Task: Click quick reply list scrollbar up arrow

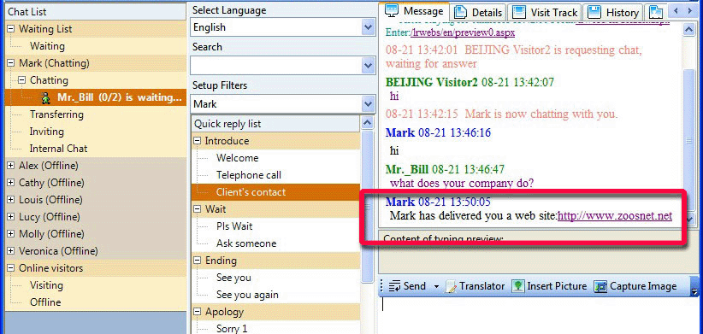Action: (367, 123)
